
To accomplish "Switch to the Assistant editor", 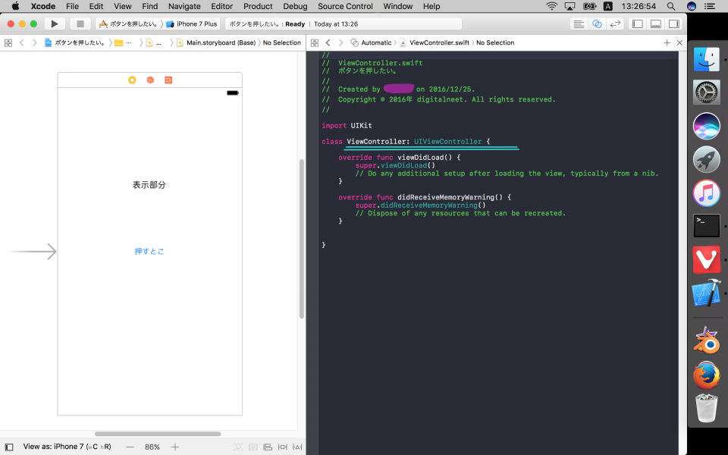I will [597, 24].
